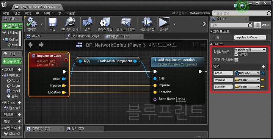Save the blueprint with floppy disk icon
Viewport: 273px width, 139px height.
coord(53,24)
